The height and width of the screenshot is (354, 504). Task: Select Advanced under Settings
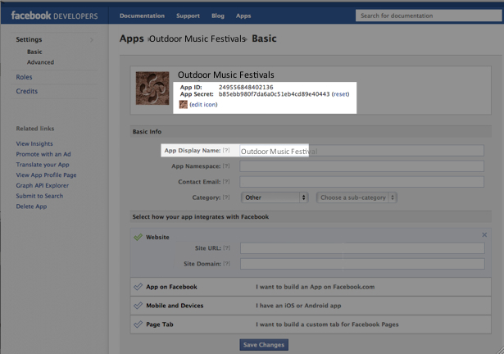click(40, 62)
